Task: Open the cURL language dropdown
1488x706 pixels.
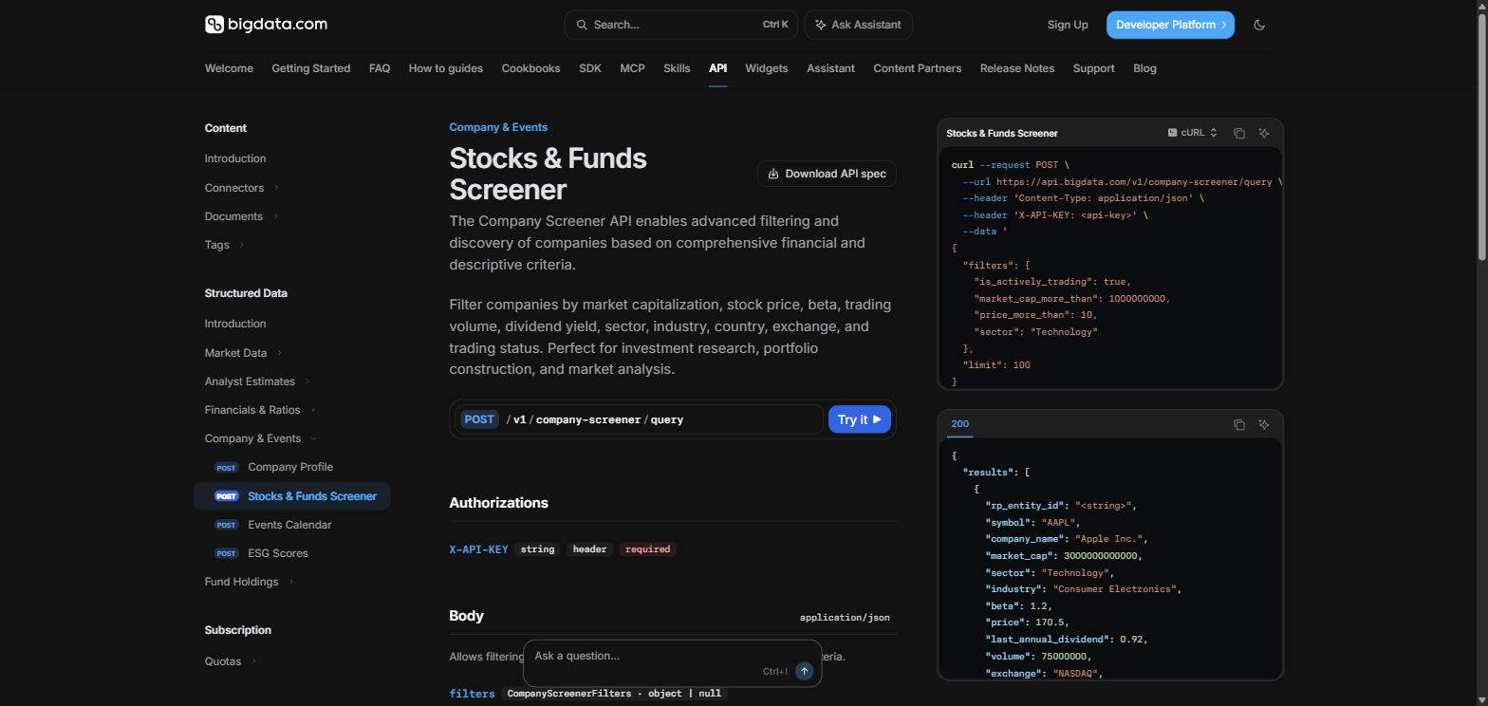Action: [1192, 133]
